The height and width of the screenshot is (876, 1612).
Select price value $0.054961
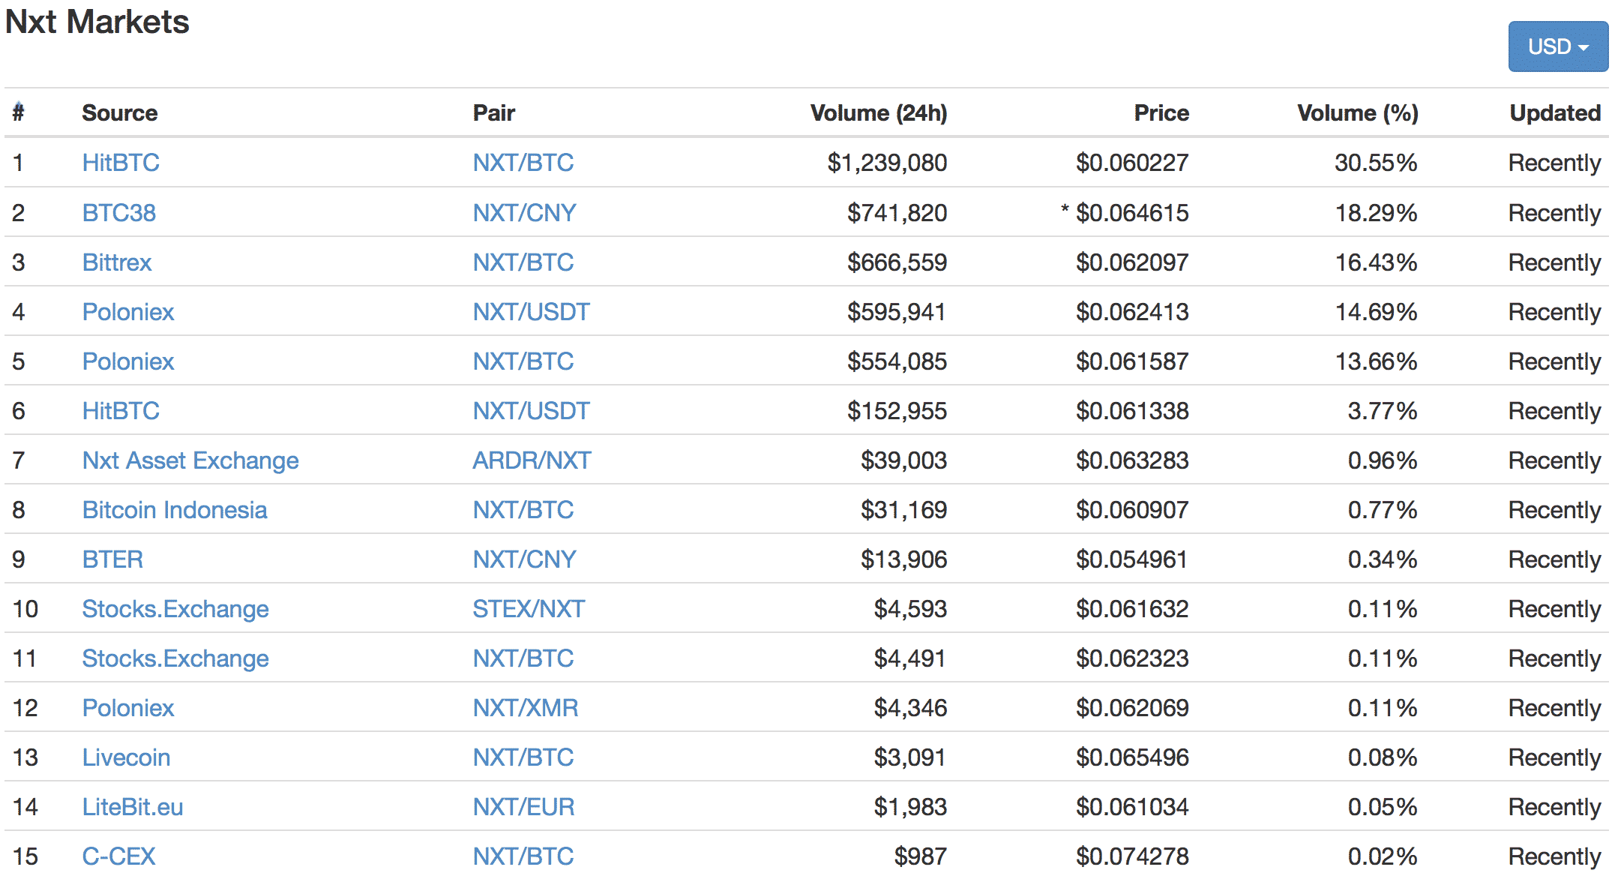[1132, 559]
